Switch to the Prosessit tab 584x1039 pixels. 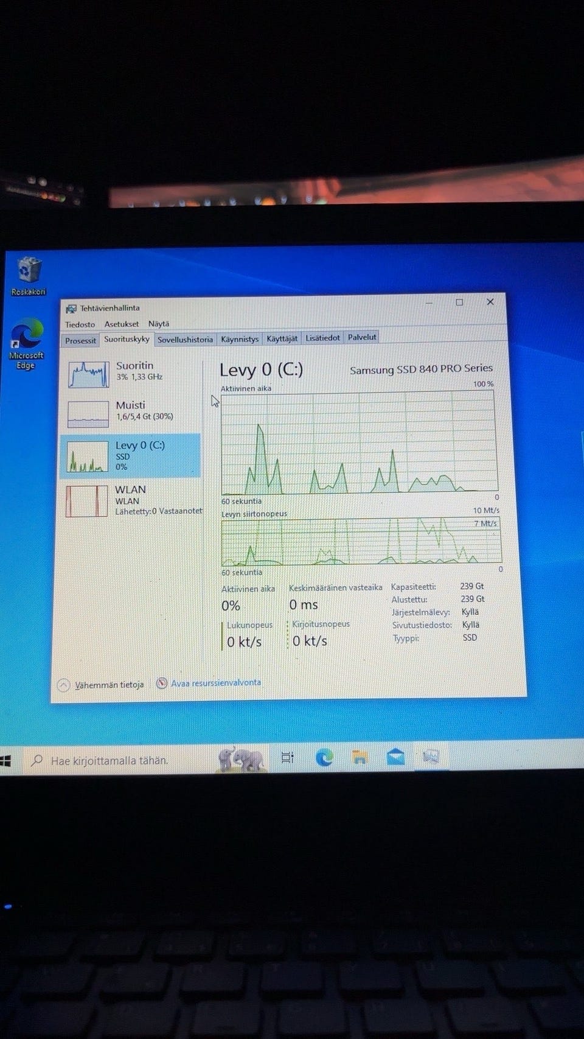click(x=80, y=340)
